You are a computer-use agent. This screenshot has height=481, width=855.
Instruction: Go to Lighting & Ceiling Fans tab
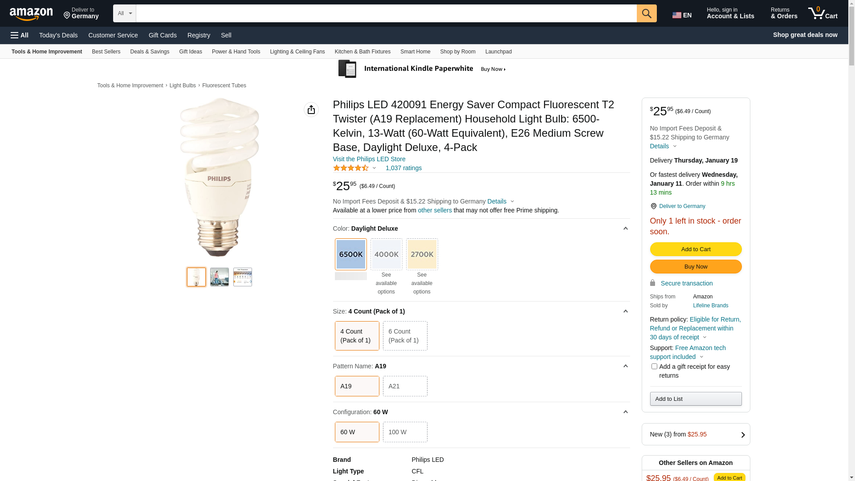click(297, 52)
